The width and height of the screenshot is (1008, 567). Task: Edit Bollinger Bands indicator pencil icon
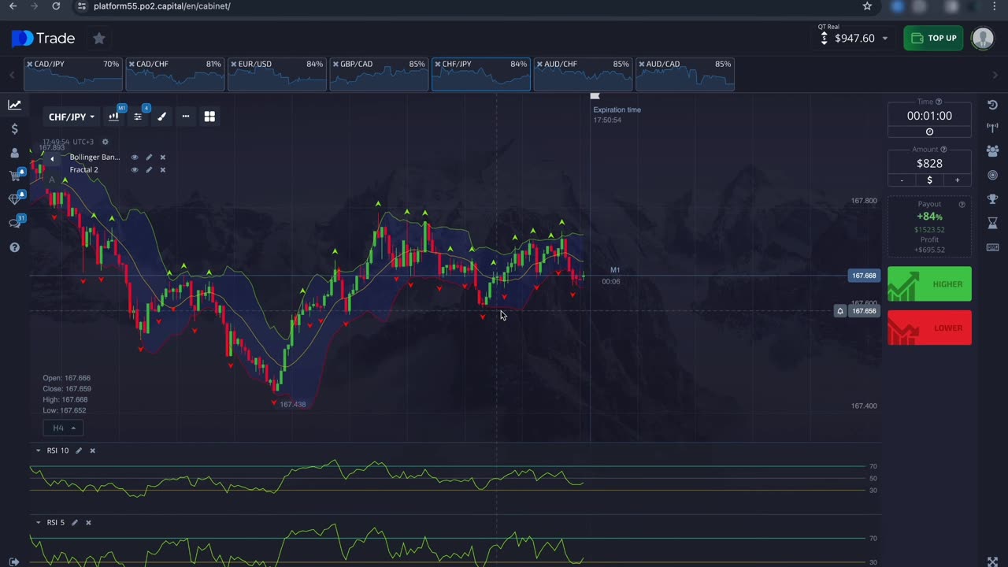(149, 157)
